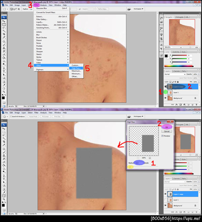Switch to Swatches tab in the upper Color panel
The height and width of the screenshot is (222, 202).
[176, 52]
